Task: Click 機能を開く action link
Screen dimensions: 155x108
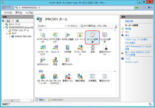Action: (129, 21)
